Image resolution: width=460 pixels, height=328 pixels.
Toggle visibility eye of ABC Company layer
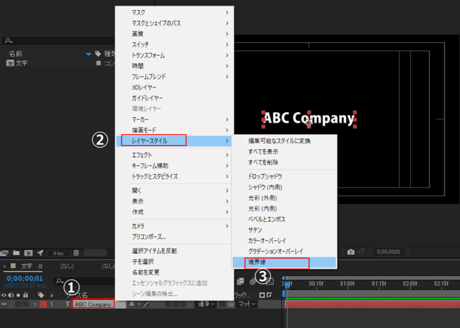click(5, 304)
